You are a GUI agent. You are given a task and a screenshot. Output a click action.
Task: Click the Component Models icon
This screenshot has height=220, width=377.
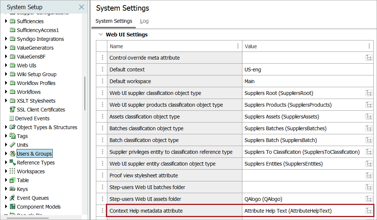[x=13, y=207]
